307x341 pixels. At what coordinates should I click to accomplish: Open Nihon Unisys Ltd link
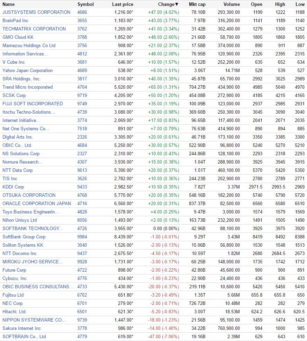19,220
